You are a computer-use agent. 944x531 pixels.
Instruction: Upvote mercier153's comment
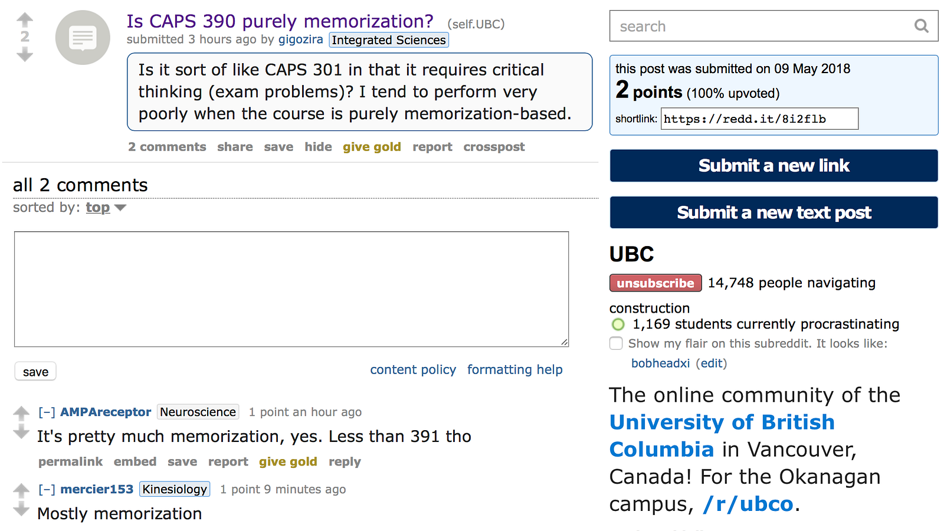21,490
